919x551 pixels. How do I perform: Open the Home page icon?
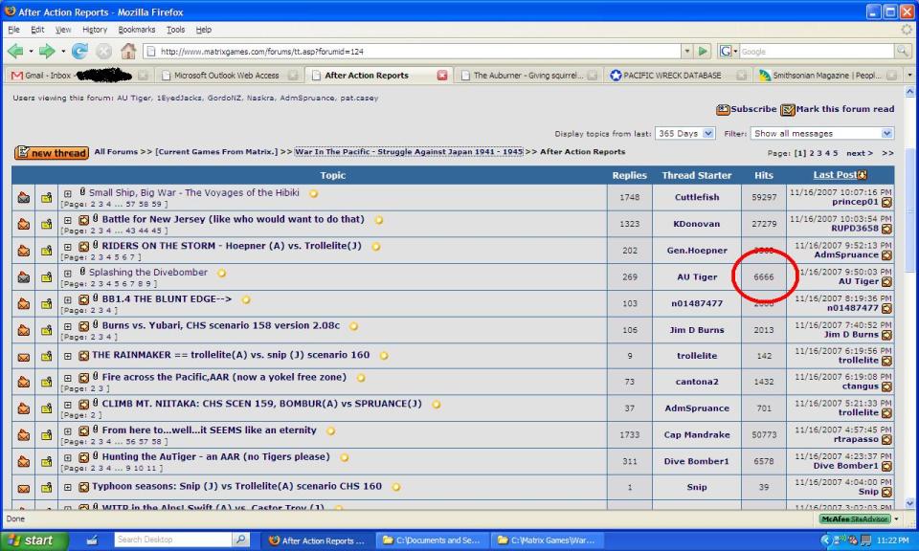coord(128,52)
